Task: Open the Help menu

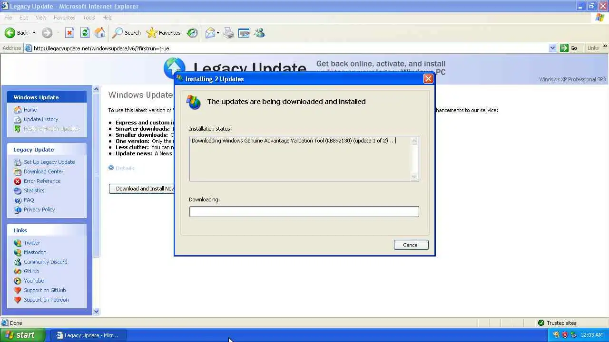Action: click(108, 18)
